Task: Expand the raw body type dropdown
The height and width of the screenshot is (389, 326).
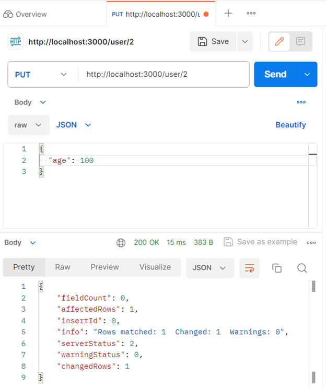Action: tap(29, 125)
